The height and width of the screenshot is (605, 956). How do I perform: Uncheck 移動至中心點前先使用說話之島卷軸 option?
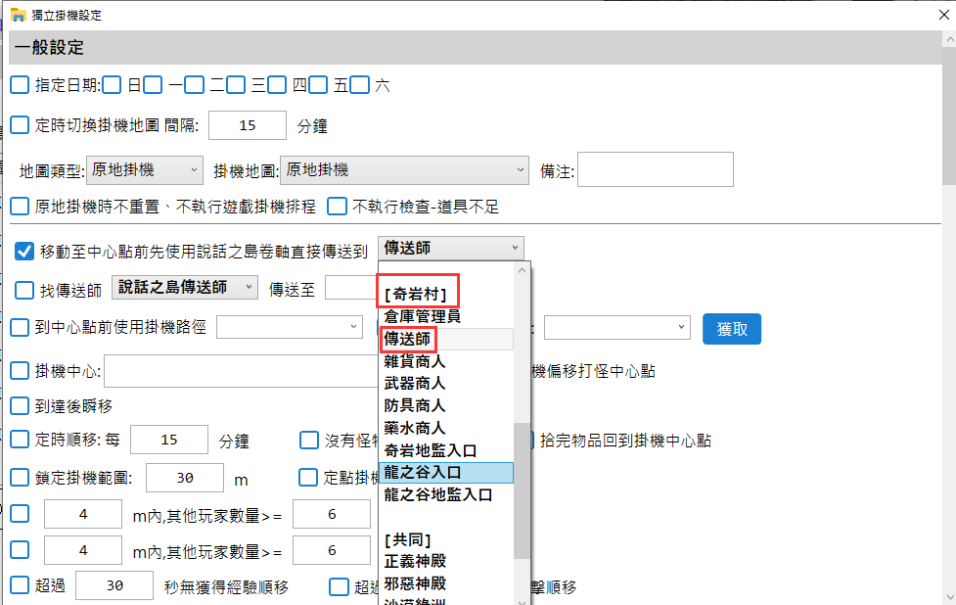point(24,251)
